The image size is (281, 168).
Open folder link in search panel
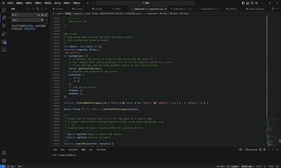30,29
